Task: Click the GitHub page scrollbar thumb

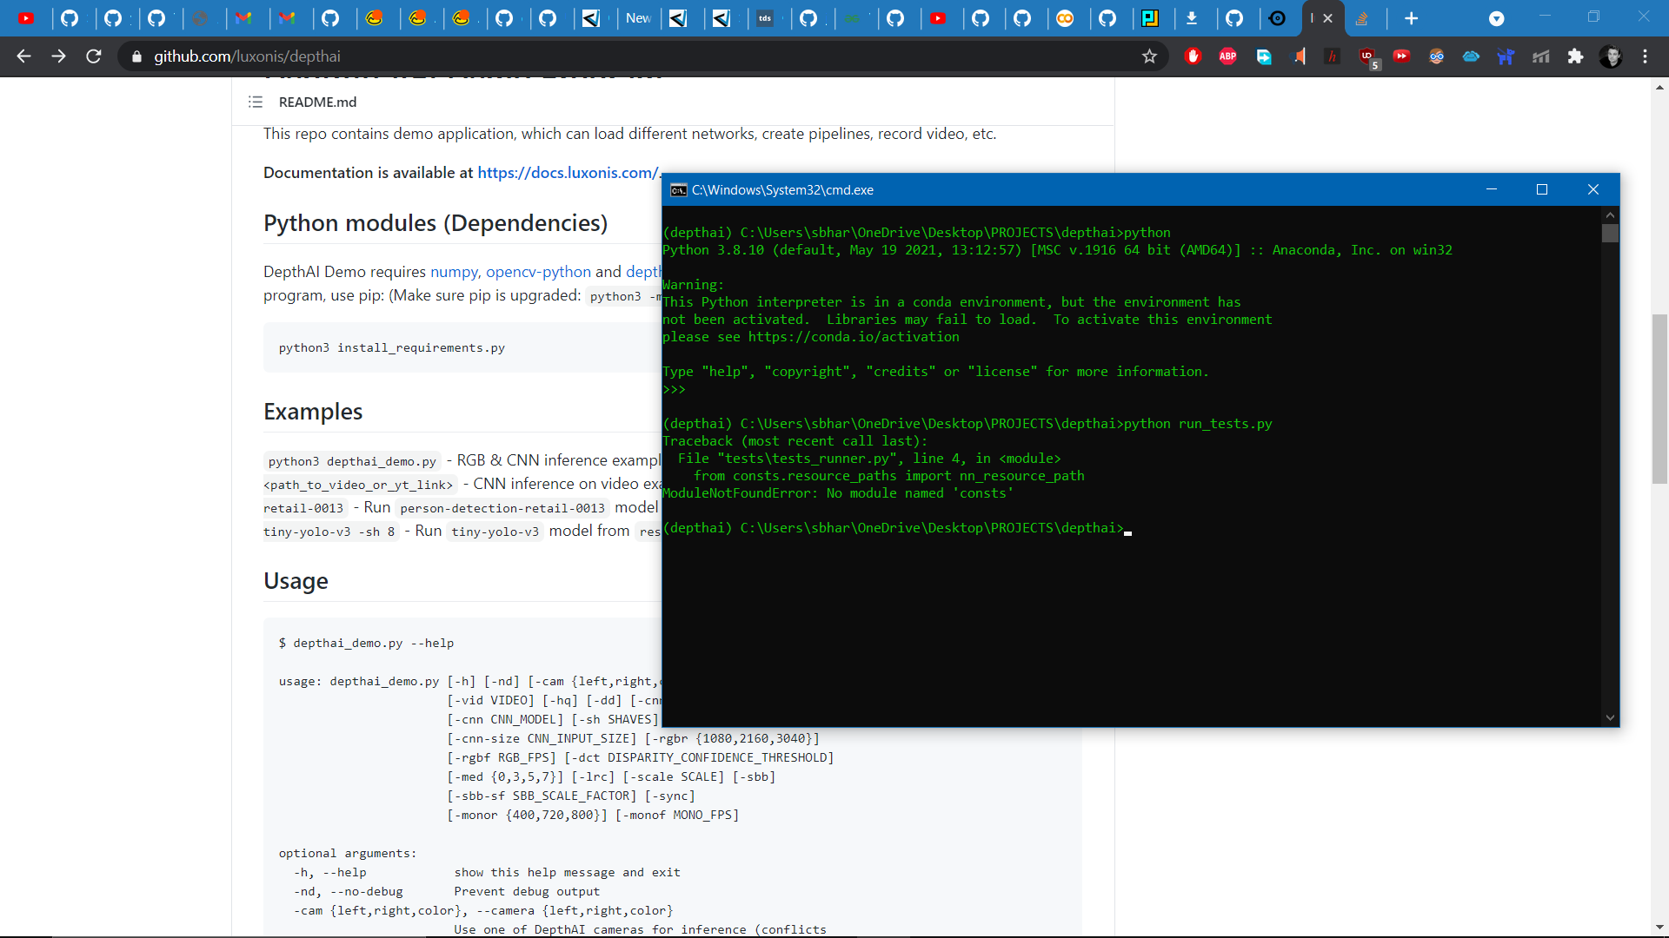Action: click(x=1659, y=399)
